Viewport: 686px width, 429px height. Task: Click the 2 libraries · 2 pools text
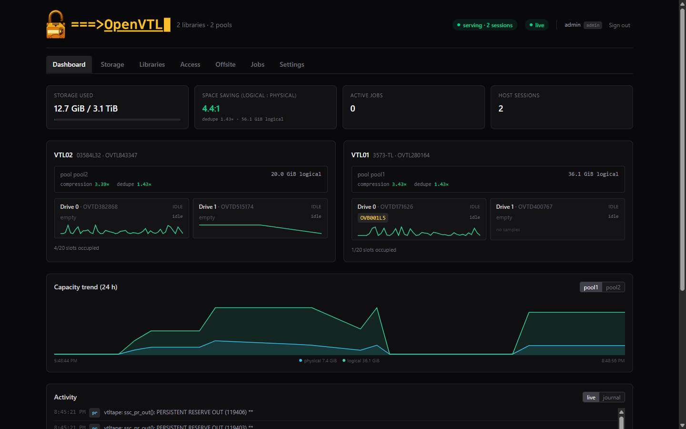pos(204,25)
